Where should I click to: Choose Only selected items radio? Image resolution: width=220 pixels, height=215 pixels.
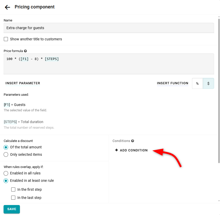6,154
